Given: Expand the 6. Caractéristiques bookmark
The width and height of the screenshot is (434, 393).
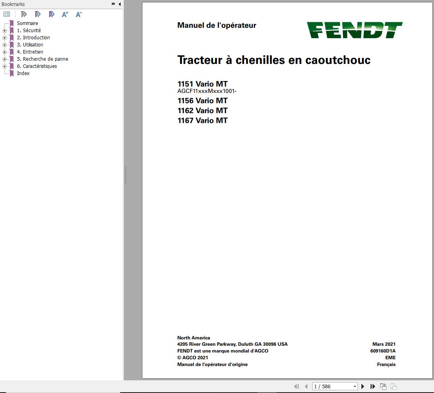Looking at the screenshot, I should [x=4, y=66].
